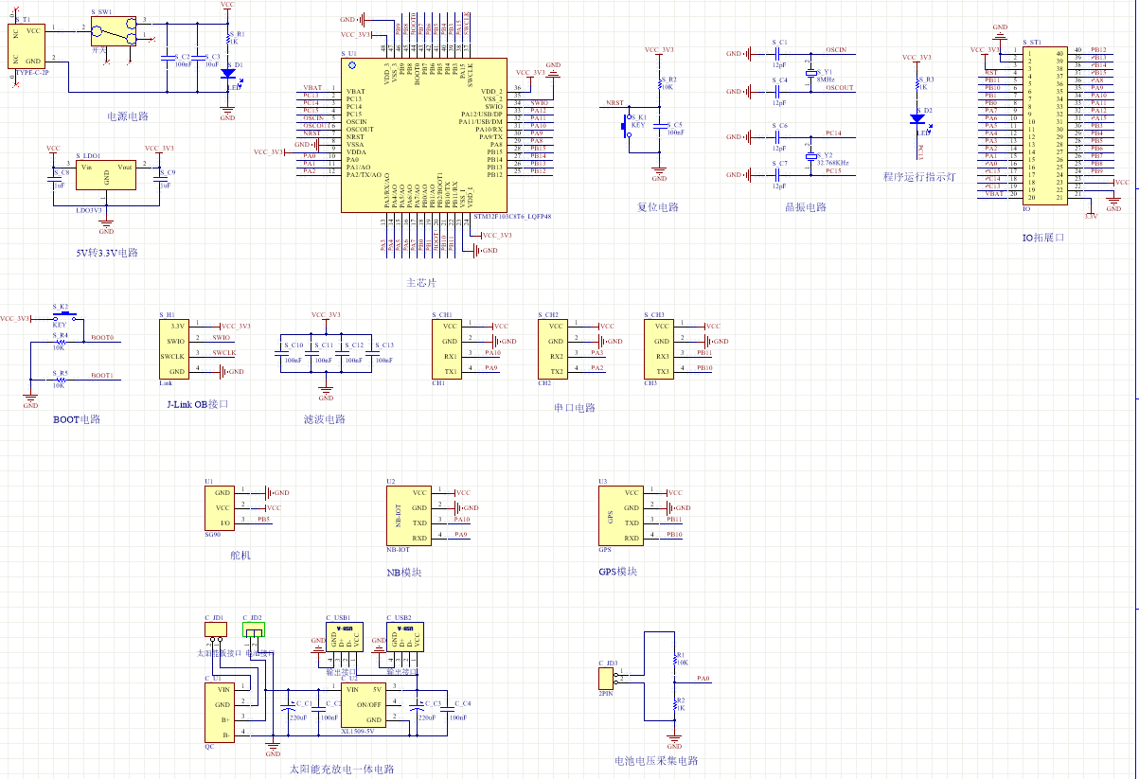
Task: Click the 'PB5' net label on SG90
Action: pyautogui.click(x=263, y=519)
